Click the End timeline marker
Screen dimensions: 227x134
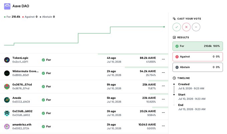click(174, 105)
